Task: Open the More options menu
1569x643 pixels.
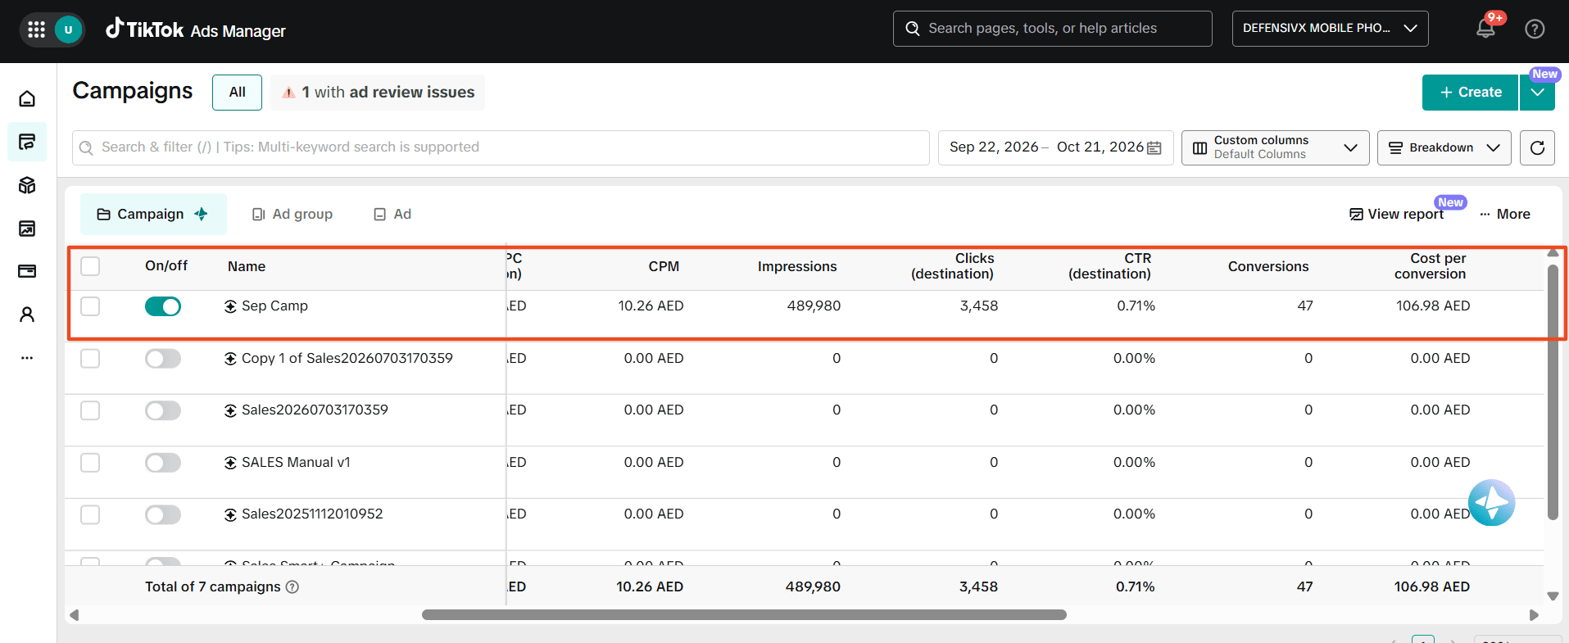Action: 1505,214
